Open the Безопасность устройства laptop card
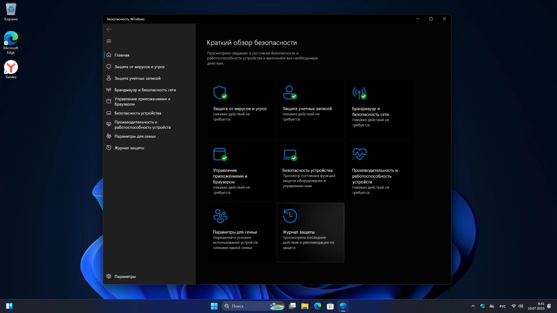557x313 pixels. [x=310, y=171]
